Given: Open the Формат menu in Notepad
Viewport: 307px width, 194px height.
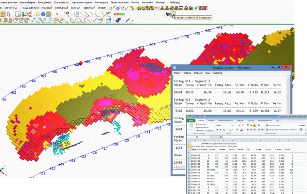Looking at the screenshot, I should (198, 73).
